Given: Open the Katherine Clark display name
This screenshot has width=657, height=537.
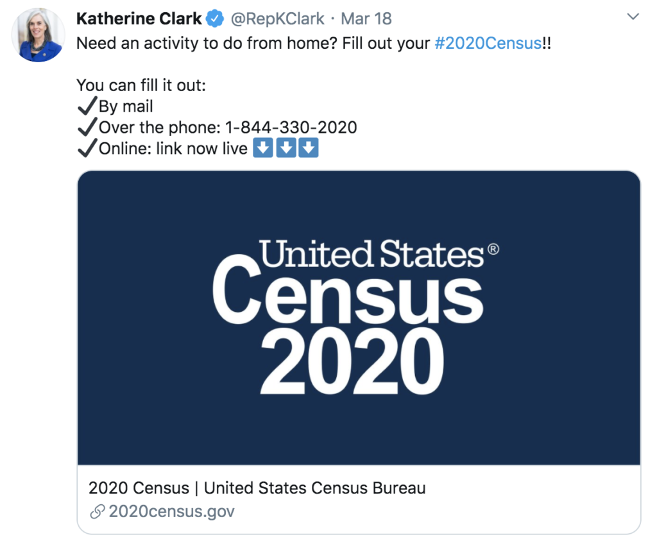Looking at the screenshot, I should pyautogui.click(x=139, y=19).
